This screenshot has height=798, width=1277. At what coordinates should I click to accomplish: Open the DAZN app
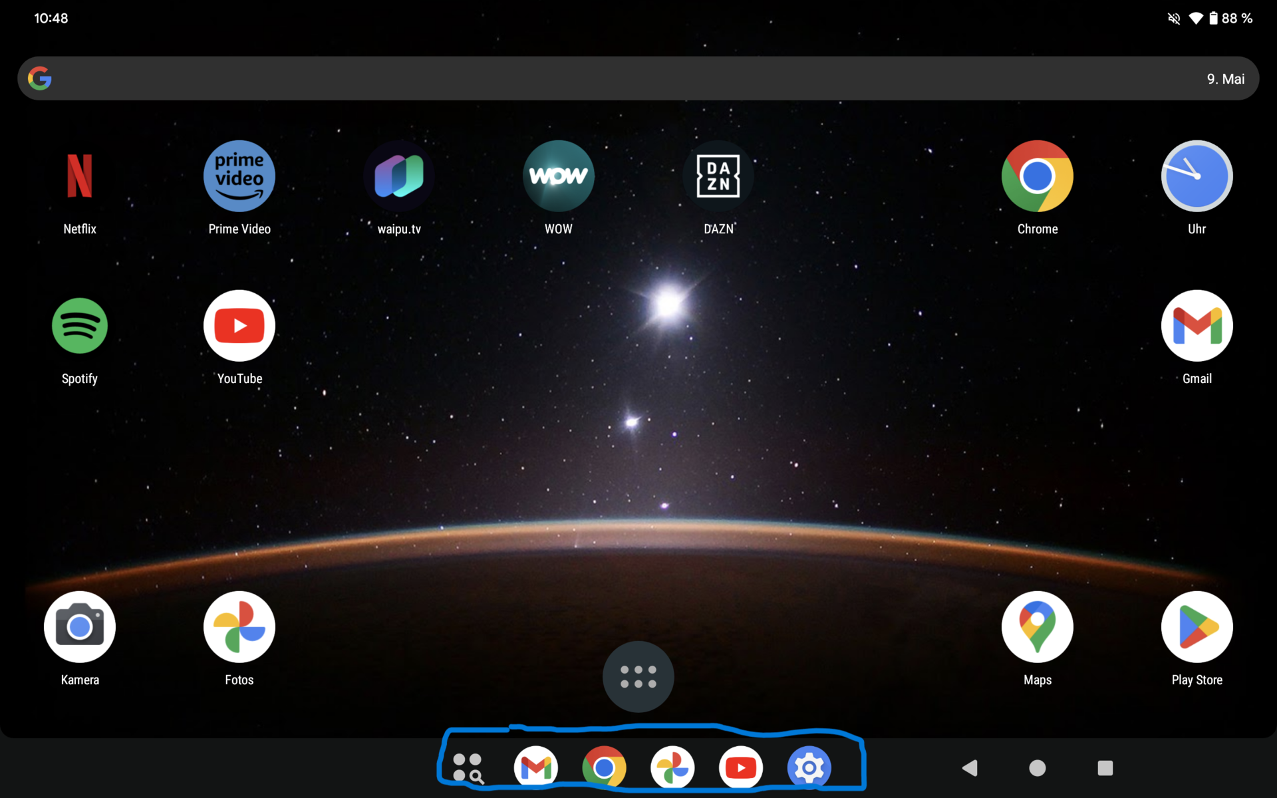718,176
